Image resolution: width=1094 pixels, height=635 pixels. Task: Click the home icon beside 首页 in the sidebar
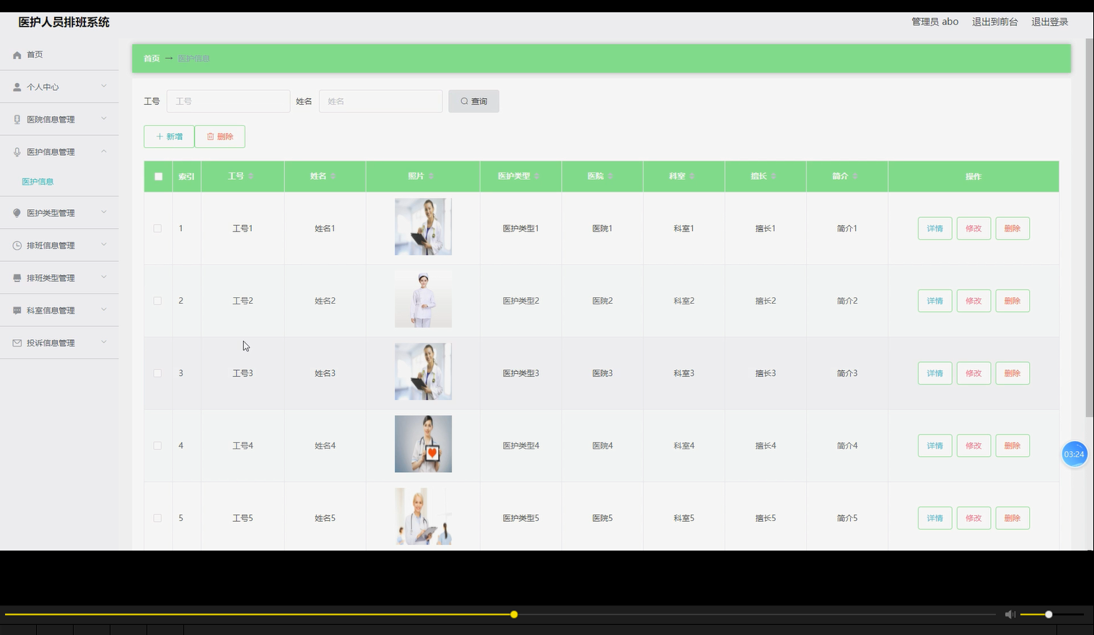coord(17,55)
